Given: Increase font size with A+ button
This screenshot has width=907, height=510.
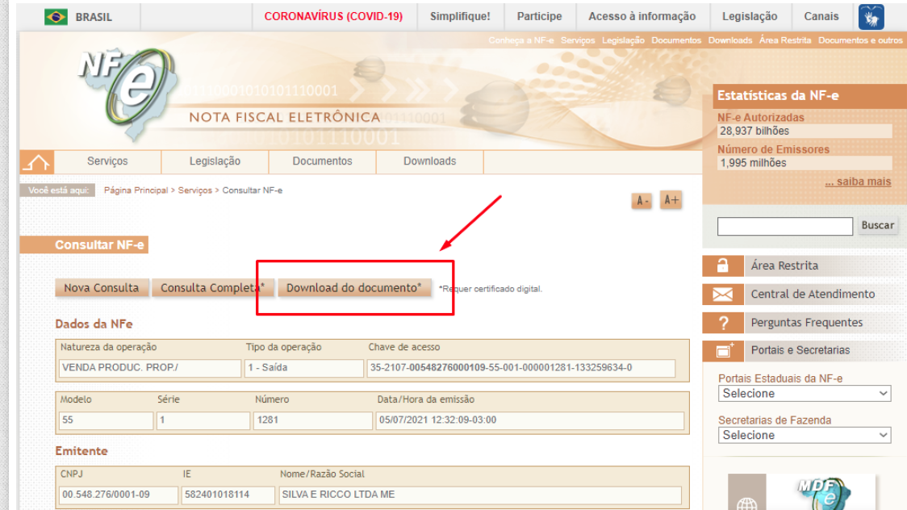Looking at the screenshot, I should click(671, 200).
